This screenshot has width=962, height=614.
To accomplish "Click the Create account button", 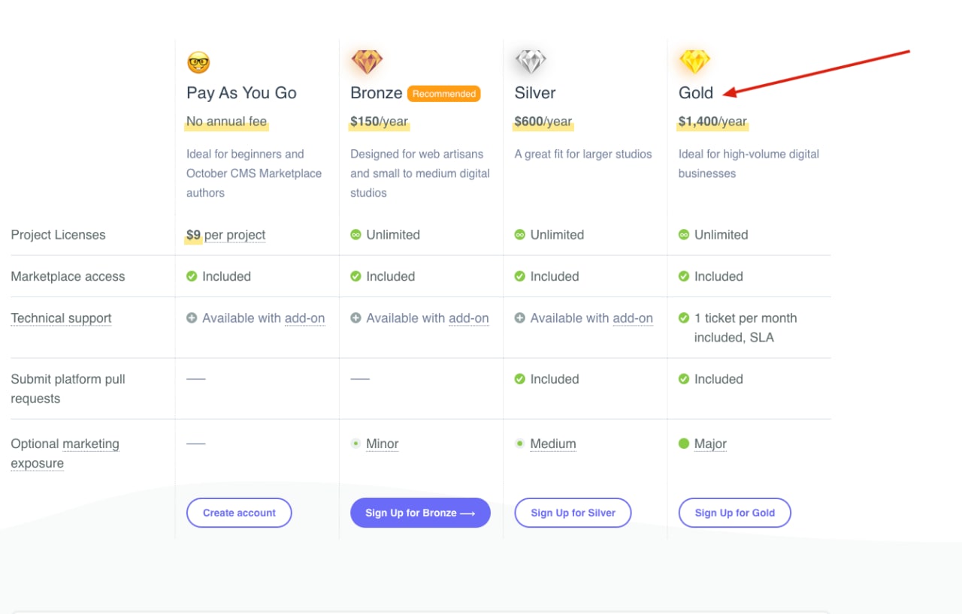I will 239,513.
